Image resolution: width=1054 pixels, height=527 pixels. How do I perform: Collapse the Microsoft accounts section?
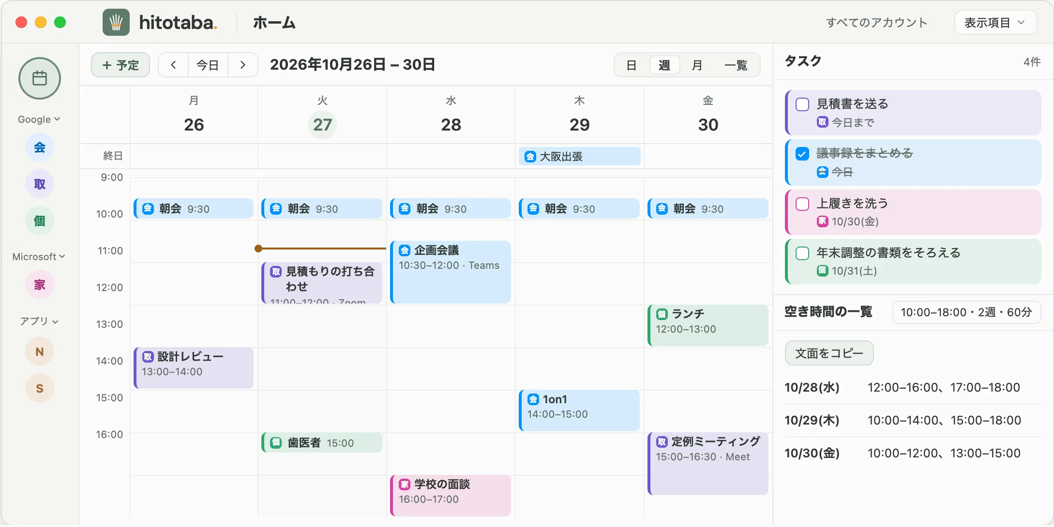[39, 257]
